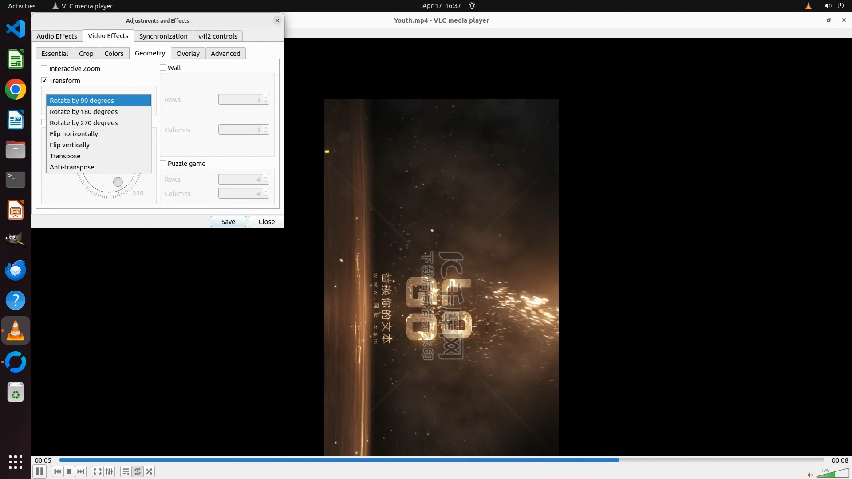The width and height of the screenshot is (852, 479).
Task: Choose Flip horizontally from the list
Action: (x=74, y=134)
